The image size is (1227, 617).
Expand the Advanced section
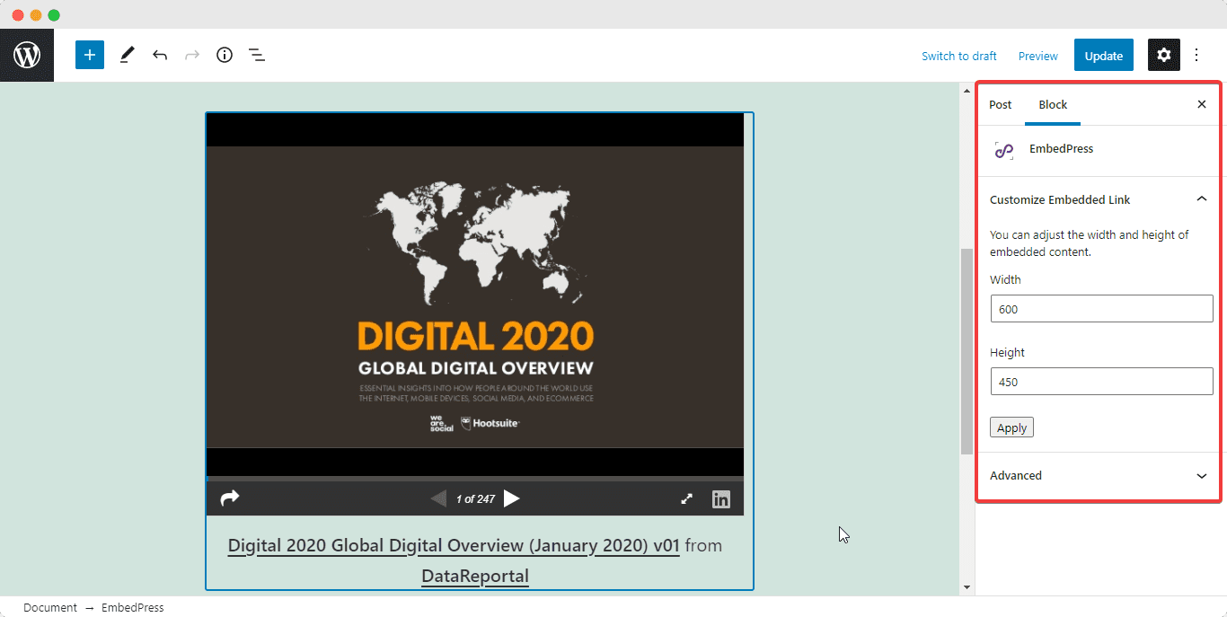click(x=1202, y=476)
